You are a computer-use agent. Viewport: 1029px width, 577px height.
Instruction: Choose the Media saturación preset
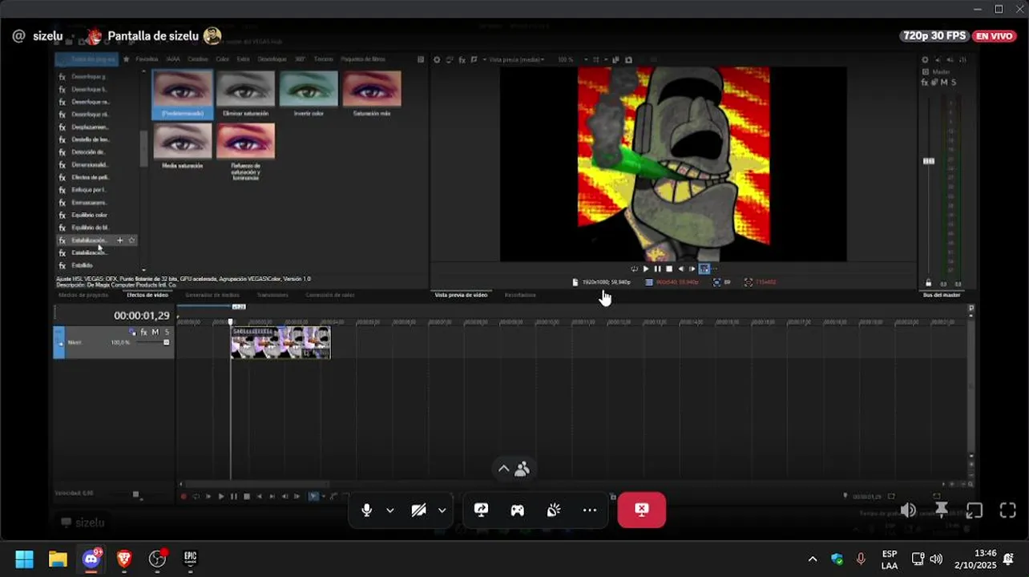click(183, 147)
